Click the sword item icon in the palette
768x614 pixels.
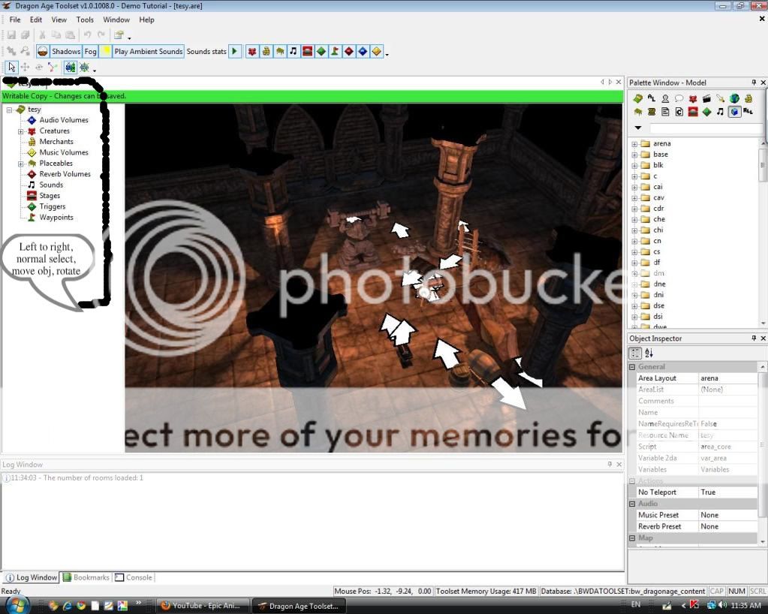[721, 98]
